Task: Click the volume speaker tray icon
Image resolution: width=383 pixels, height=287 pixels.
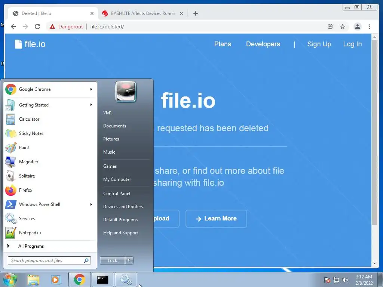Action: (345, 280)
